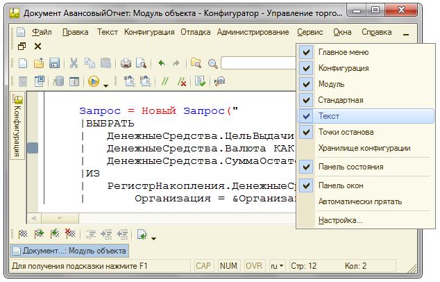Click the Start debugging play icon
This screenshot has height=282, width=440.
point(94,82)
